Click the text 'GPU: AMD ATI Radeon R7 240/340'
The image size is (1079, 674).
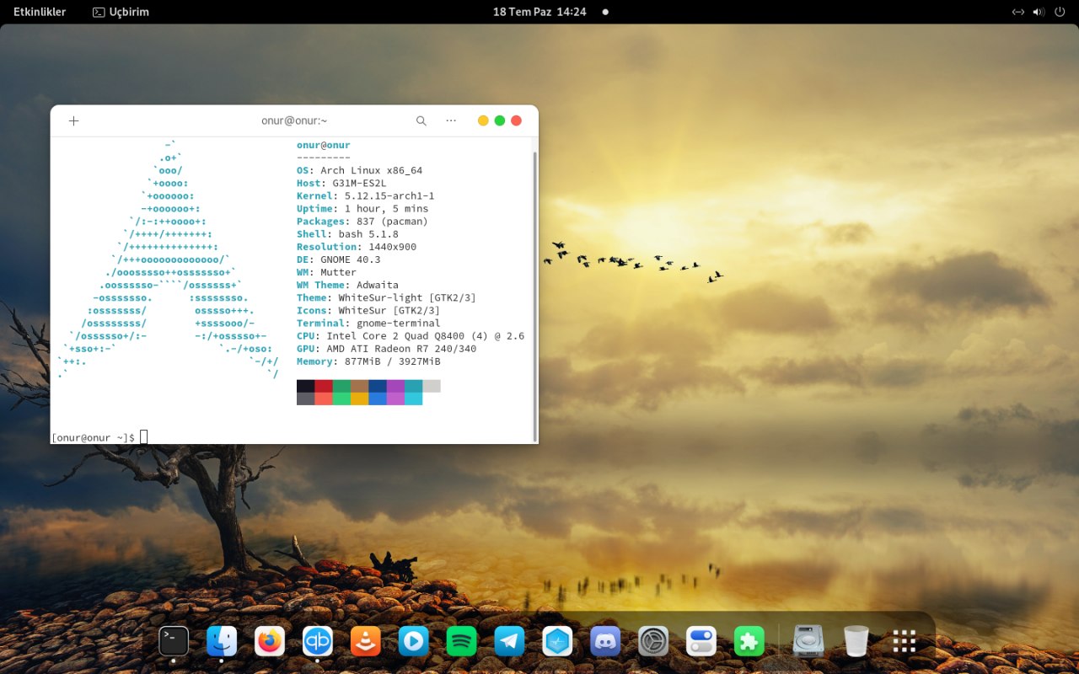point(386,348)
